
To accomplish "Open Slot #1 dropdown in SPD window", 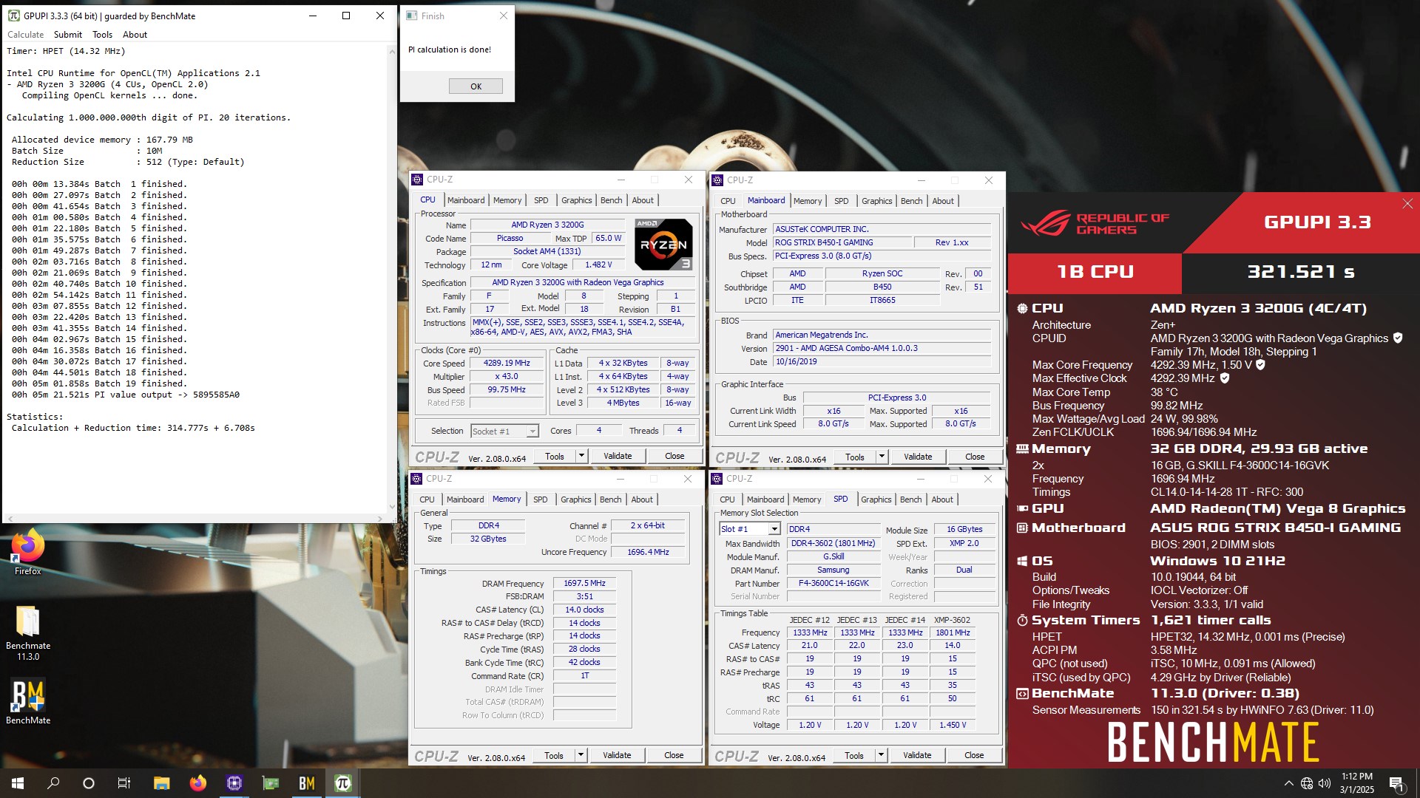I will 750,529.
